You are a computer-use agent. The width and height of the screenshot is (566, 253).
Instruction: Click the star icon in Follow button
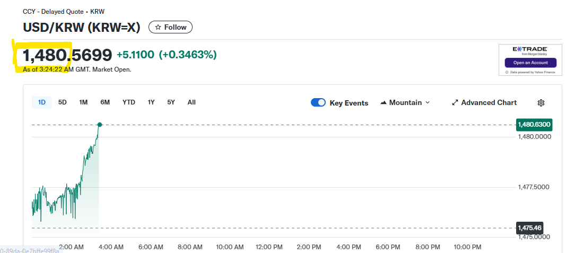pos(158,27)
